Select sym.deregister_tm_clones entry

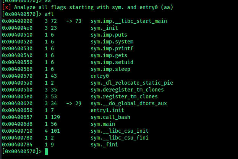(127, 90)
